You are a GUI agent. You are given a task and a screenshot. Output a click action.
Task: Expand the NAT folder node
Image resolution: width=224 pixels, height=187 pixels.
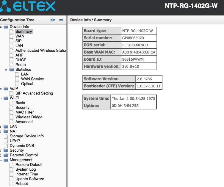click(1, 131)
